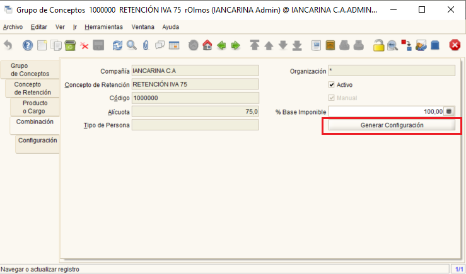Screen dimensions: 466x274
Task: Open help via the blue question mark icon
Action: click(x=28, y=45)
